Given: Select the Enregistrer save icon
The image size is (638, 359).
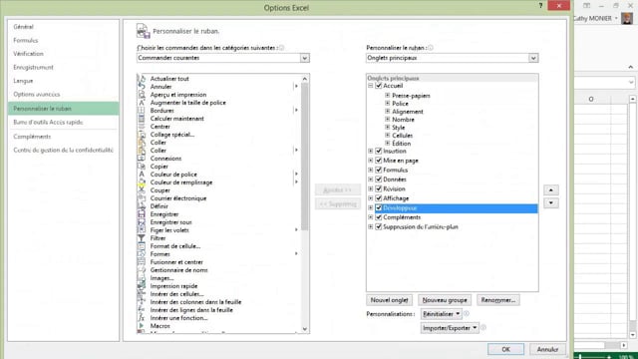Looking at the screenshot, I should [142, 214].
